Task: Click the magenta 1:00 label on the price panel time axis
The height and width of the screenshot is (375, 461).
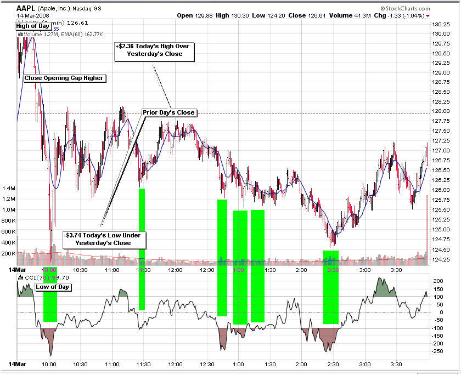Action: 238,270
